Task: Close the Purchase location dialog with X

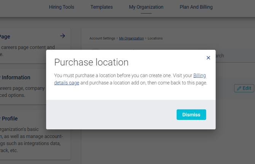Action: click(208, 58)
